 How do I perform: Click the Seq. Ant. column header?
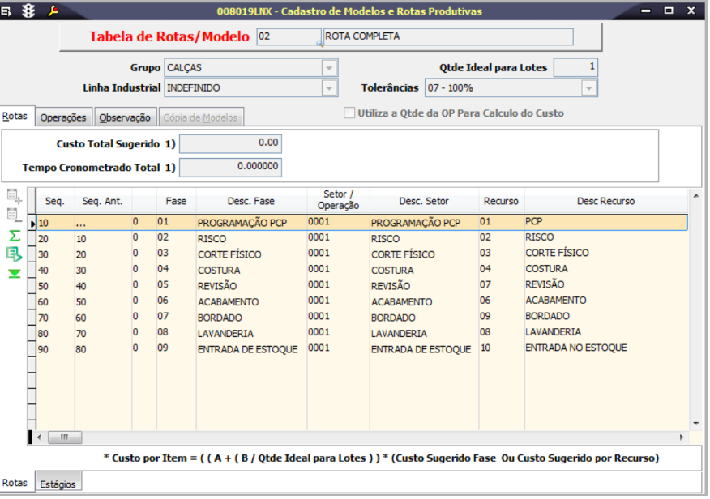tap(103, 202)
